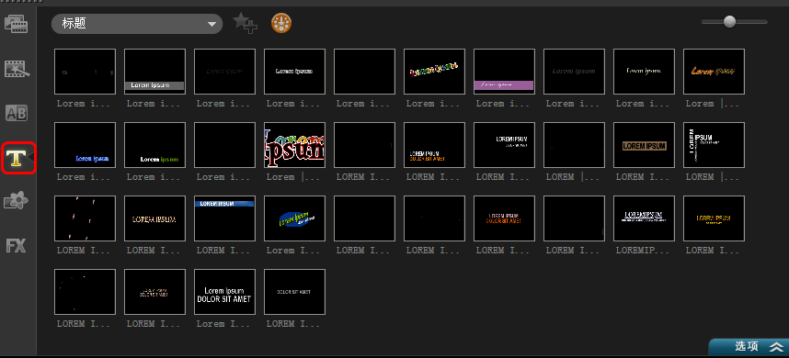Expand the 标题 gallery dropdown
The width and height of the screenshot is (789, 358).
click(137, 24)
